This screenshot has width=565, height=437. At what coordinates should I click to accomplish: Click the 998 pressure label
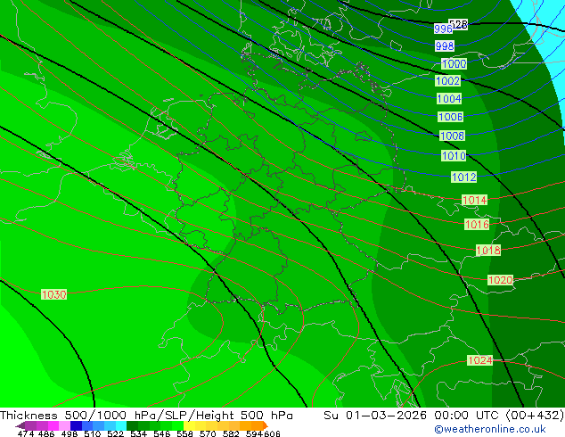point(445,45)
